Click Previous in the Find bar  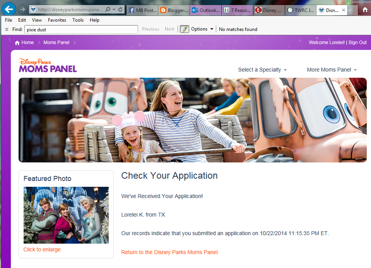[150, 29]
